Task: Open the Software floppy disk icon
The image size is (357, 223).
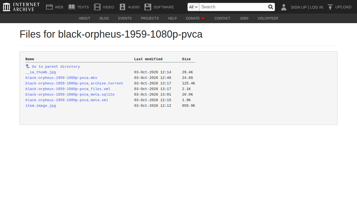Action: point(148,7)
